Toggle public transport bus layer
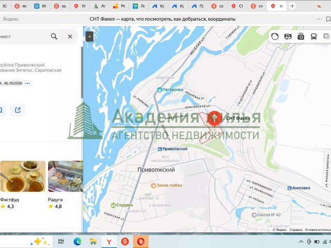 point(314,37)
